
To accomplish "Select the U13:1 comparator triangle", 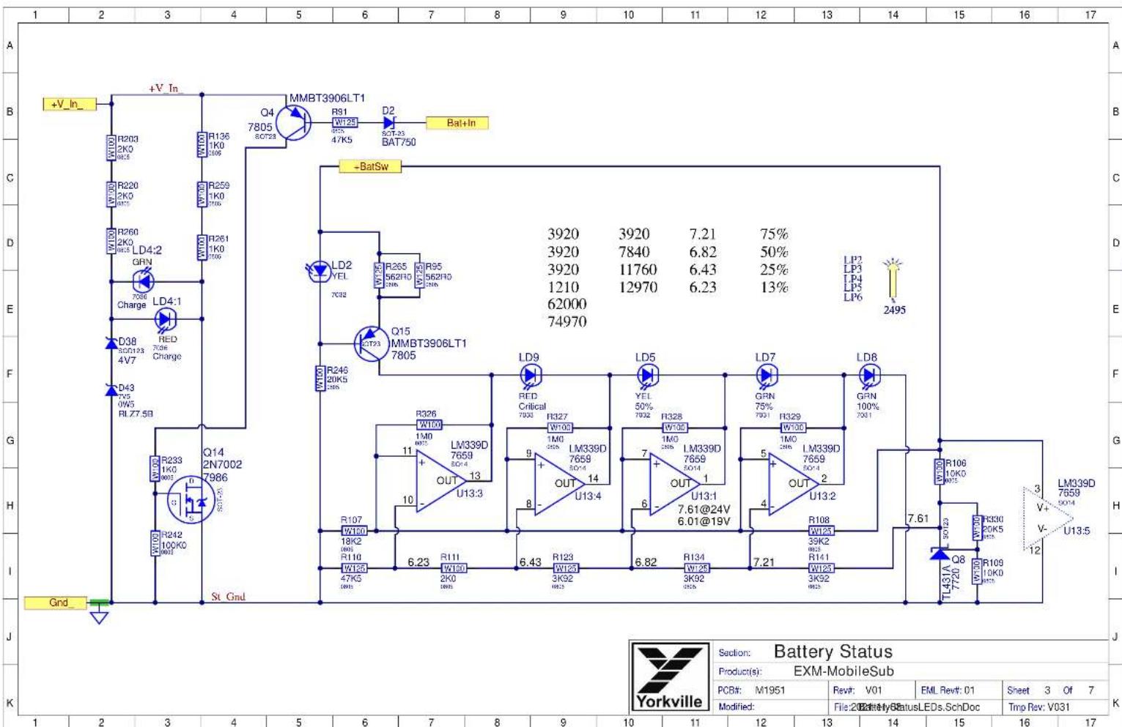I will (675, 483).
